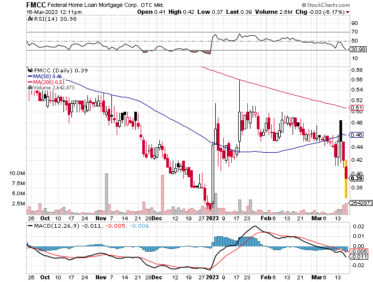Click the 10.0M volume axis label

[x=17, y=173]
